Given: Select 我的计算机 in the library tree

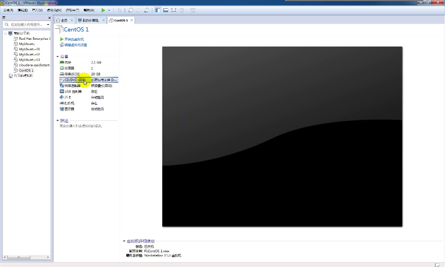Looking at the screenshot, I should [x=22, y=33].
